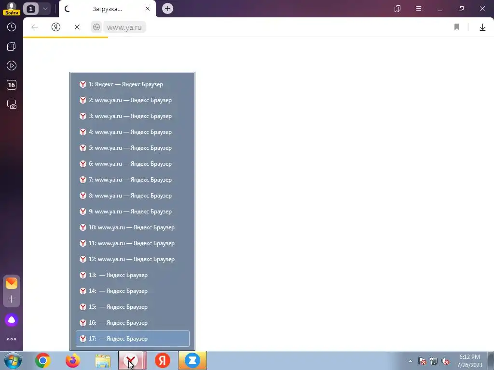
Task: Bookmark this page with the bookmark icon
Action: (x=457, y=27)
